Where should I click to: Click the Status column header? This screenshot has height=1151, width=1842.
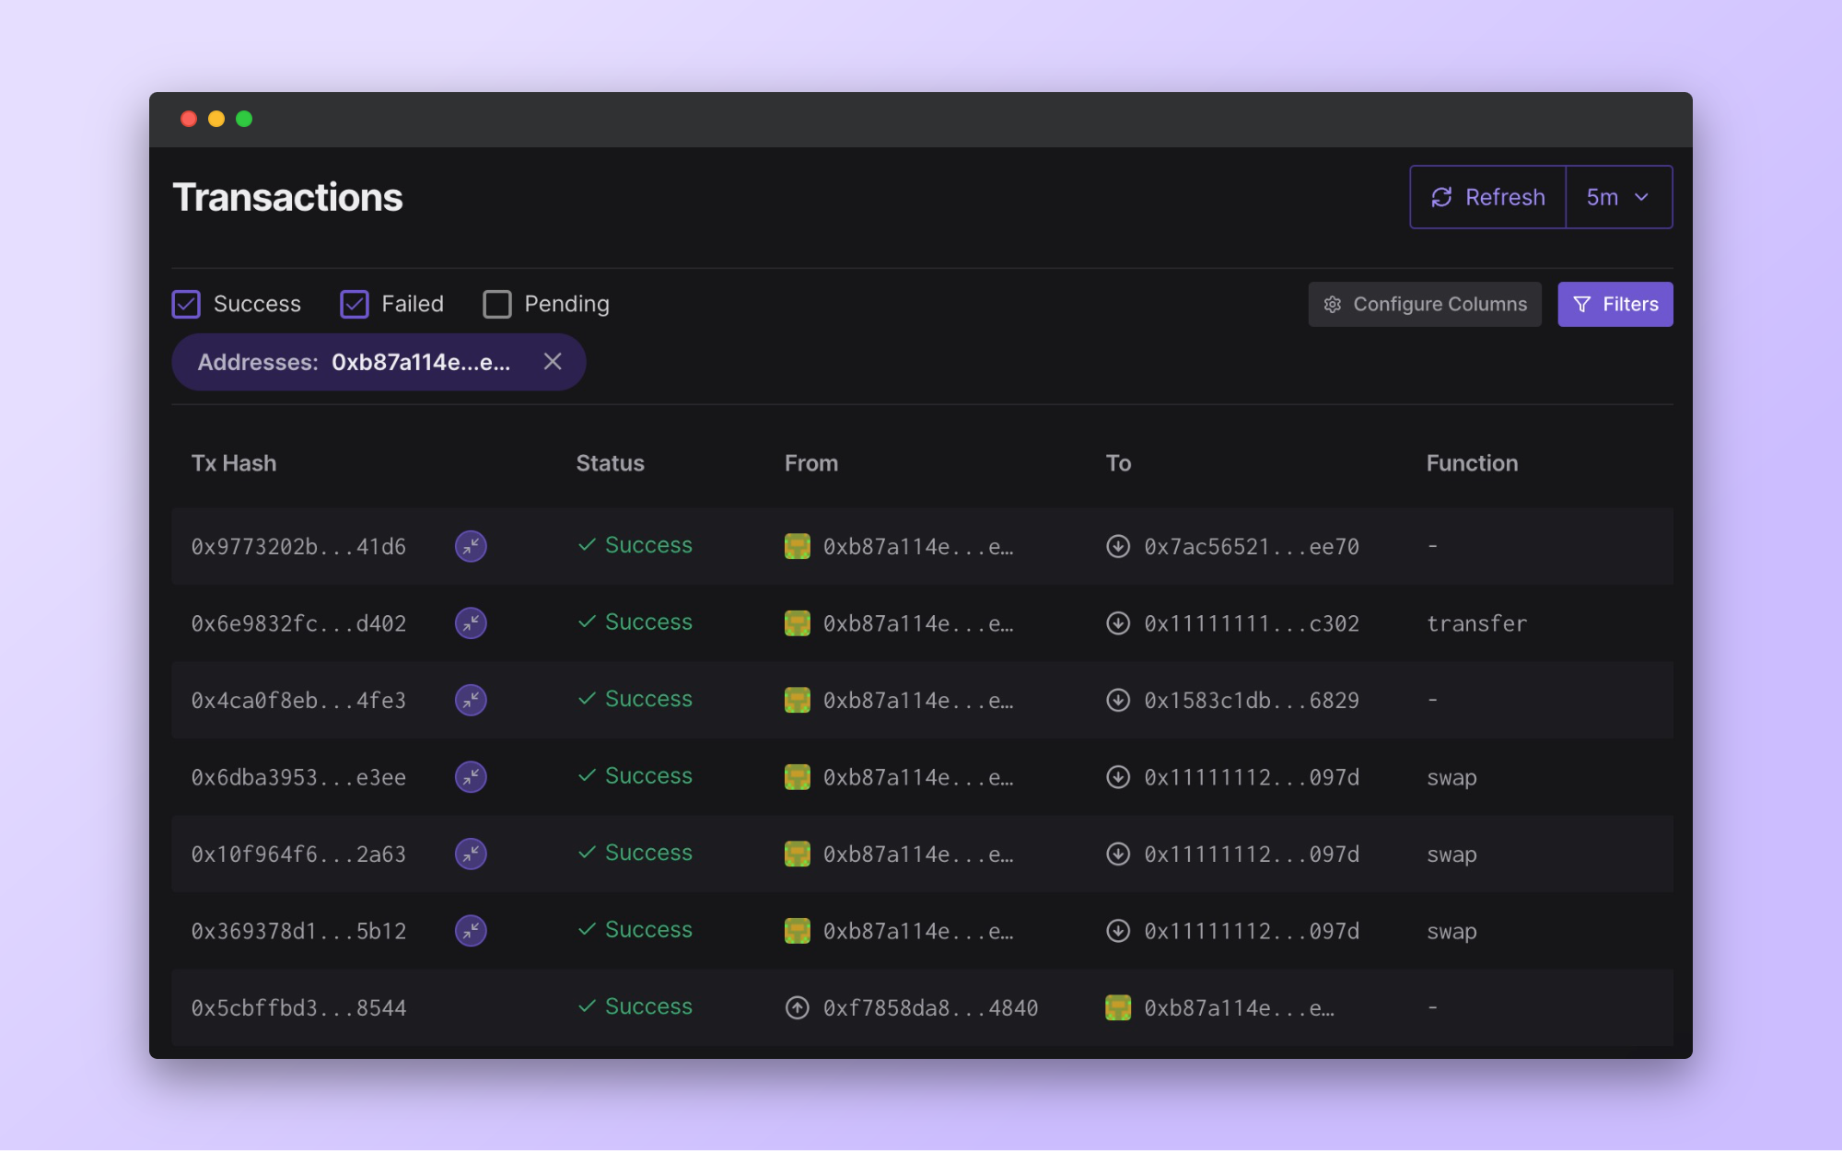(610, 463)
